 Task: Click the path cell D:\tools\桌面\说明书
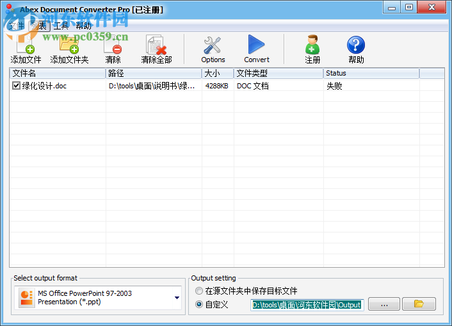pos(152,86)
